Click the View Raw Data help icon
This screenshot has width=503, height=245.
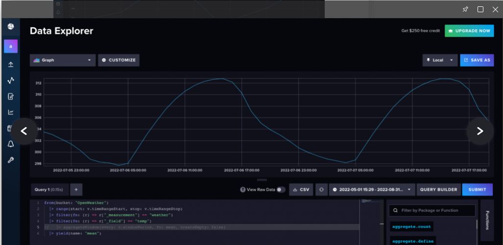click(x=242, y=190)
